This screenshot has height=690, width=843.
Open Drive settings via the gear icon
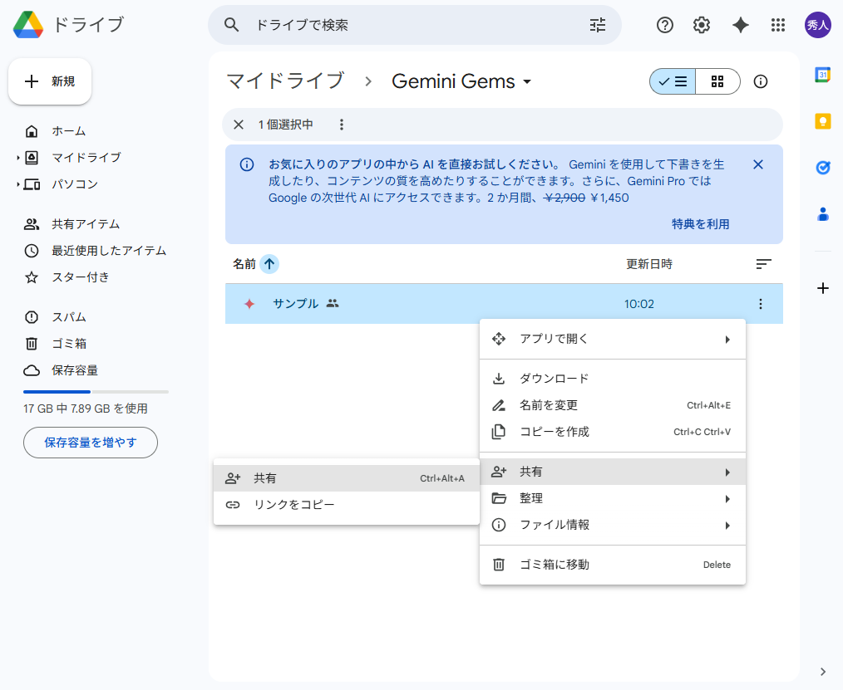tap(701, 25)
